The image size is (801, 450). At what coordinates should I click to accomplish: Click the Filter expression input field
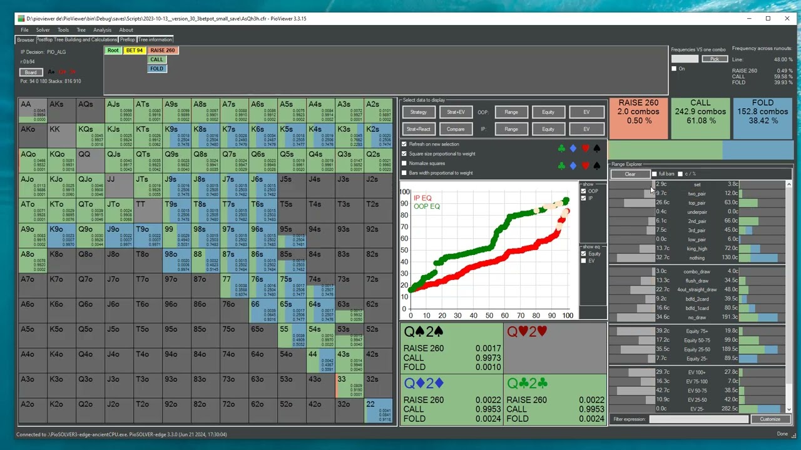(x=698, y=419)
